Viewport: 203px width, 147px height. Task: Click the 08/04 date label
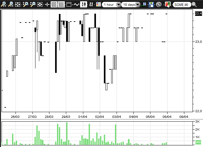(167, 117)
